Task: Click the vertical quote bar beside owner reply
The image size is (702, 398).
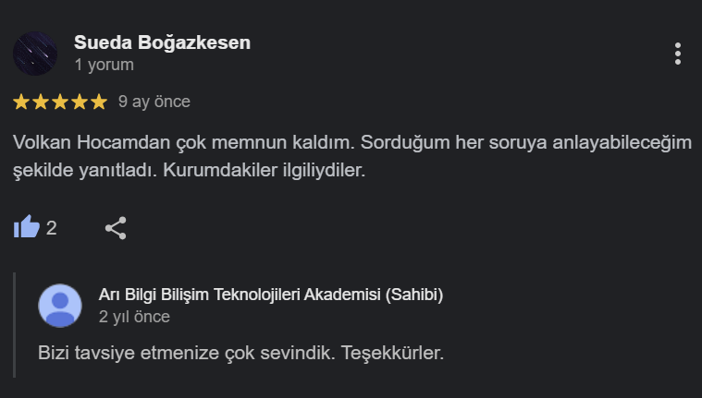Action: tap(16, 324)
